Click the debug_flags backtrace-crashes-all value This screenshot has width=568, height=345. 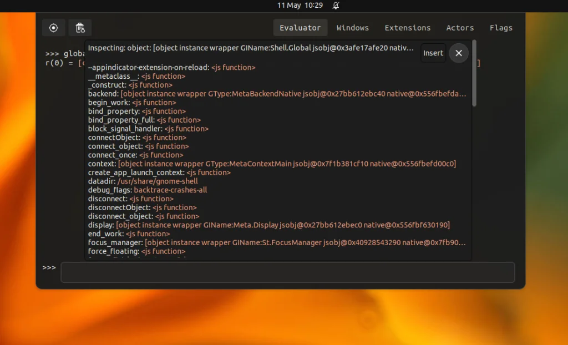170,190
